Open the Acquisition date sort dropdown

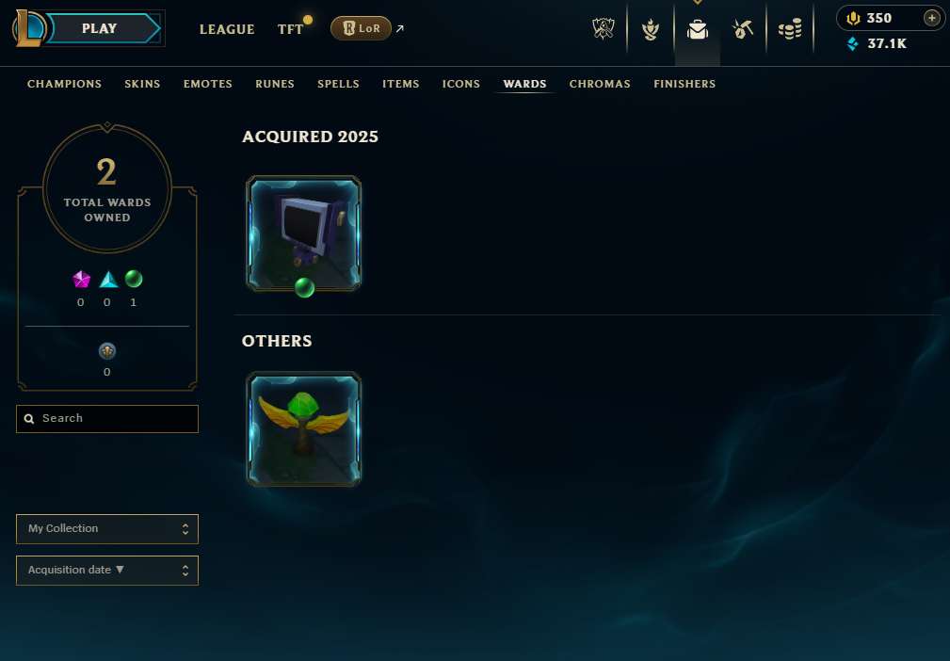click(x=107, y=570)
